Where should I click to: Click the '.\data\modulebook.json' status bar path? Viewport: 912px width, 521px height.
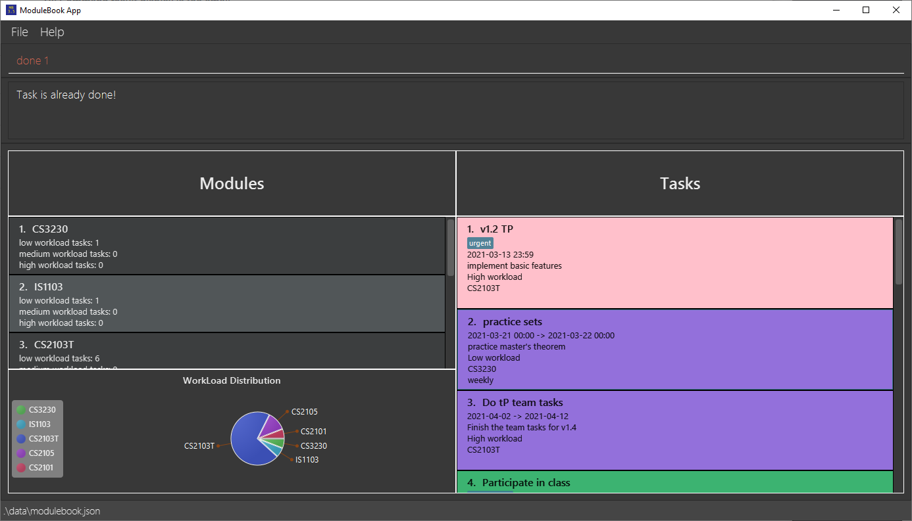coord(52,511)
